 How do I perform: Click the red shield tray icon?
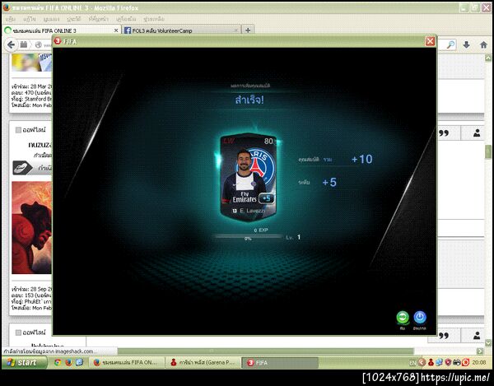[x=448, y=363]
